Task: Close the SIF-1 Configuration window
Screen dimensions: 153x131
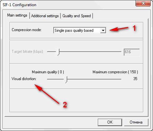Action: click(x=143, y=3)
